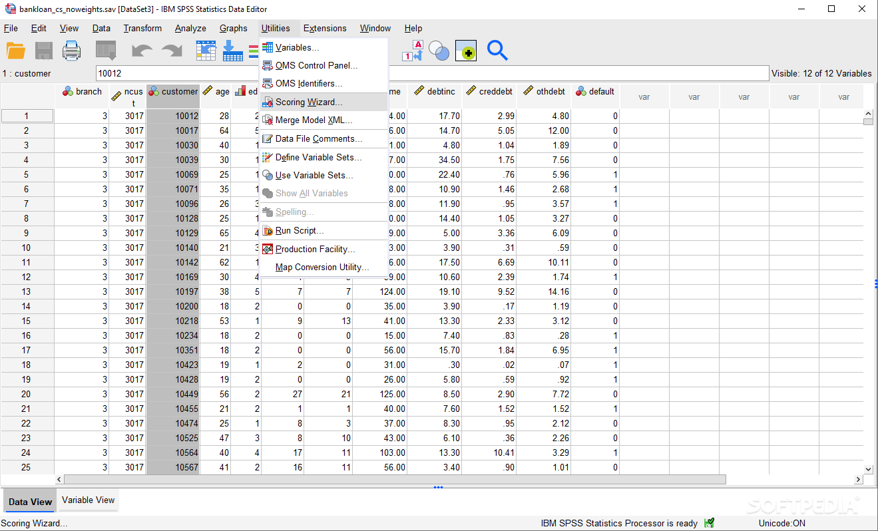878x531 pixels.
Task: Redo the undone action
Action: tap(172, 51)
